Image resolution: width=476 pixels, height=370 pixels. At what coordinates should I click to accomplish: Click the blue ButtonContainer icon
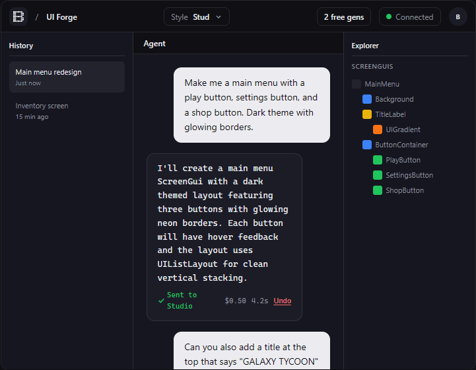point(367,145)
